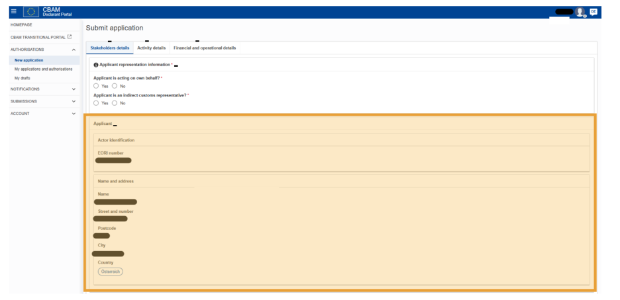Collapse the Authorisations sidebar section
The width and height of the screenshot is (620, 300).
[73, 50]
